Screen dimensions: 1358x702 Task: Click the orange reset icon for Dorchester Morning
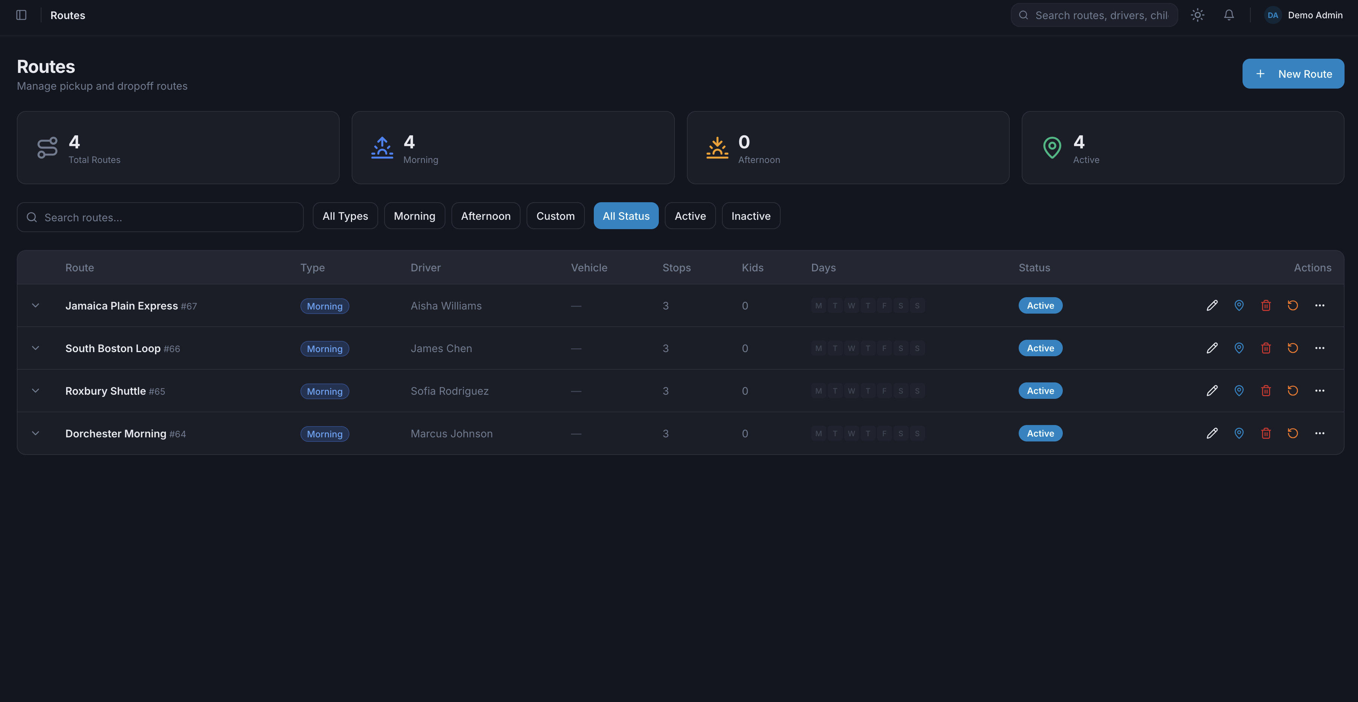point(1293,434)
